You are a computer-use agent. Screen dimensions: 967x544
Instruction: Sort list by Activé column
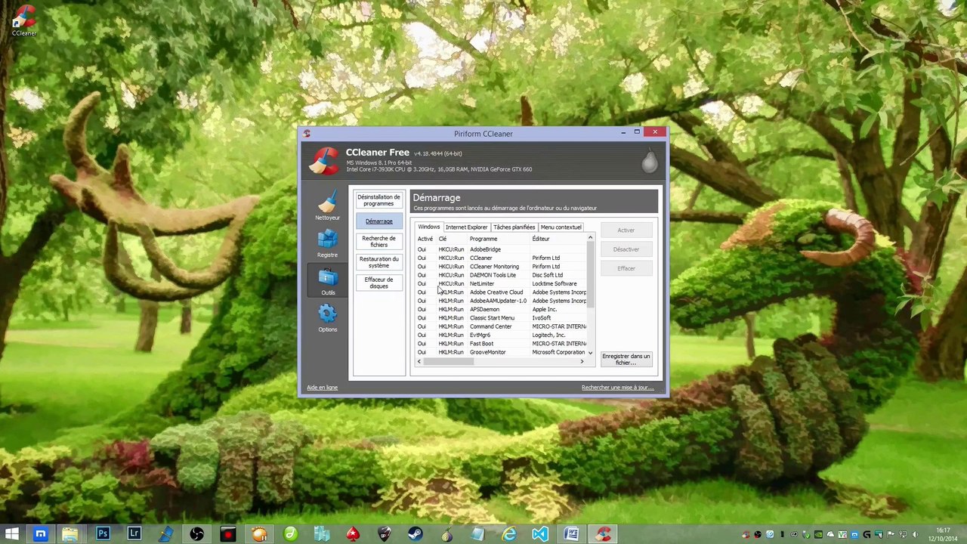pyautogui.click(x=425, y=239)
